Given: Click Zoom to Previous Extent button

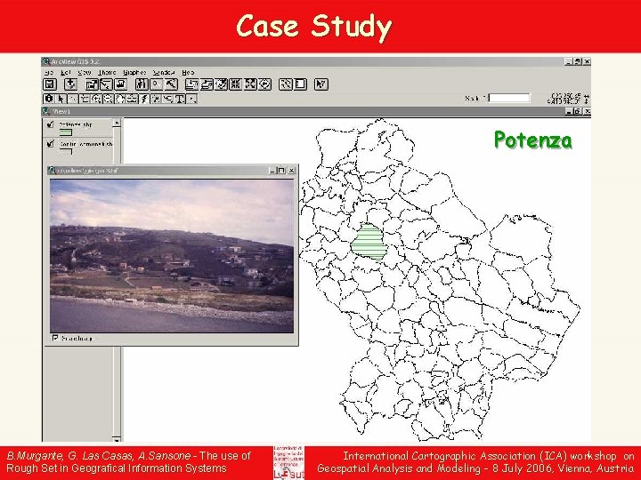Looking at the screenshot, I should pyautogui.click(x=264, y=84).
